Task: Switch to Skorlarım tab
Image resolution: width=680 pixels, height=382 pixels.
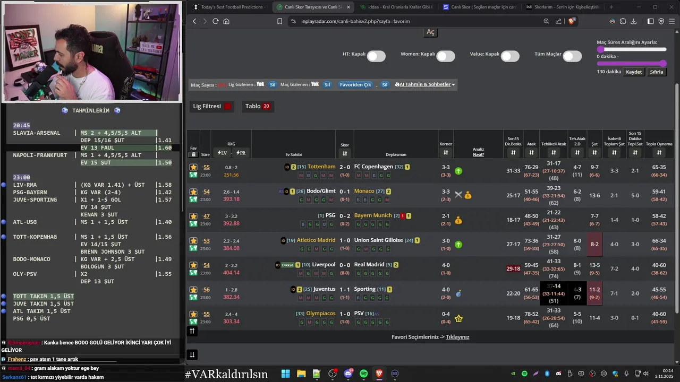Action: (x=563, y=7)
